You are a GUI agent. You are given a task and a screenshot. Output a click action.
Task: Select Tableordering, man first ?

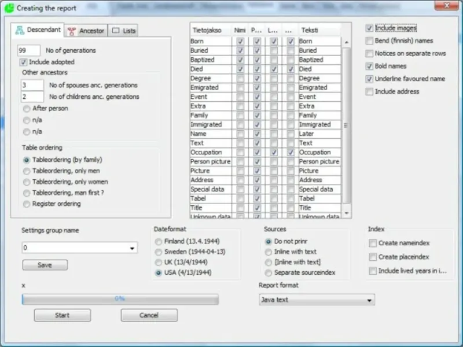27,193
